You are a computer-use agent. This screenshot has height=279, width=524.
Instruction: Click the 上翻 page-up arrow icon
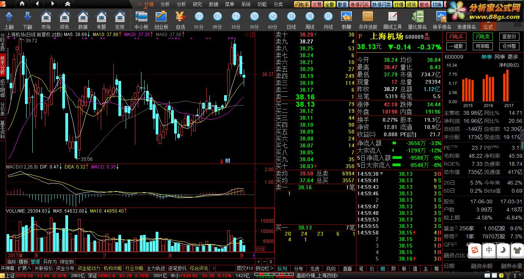click(9, 20)
